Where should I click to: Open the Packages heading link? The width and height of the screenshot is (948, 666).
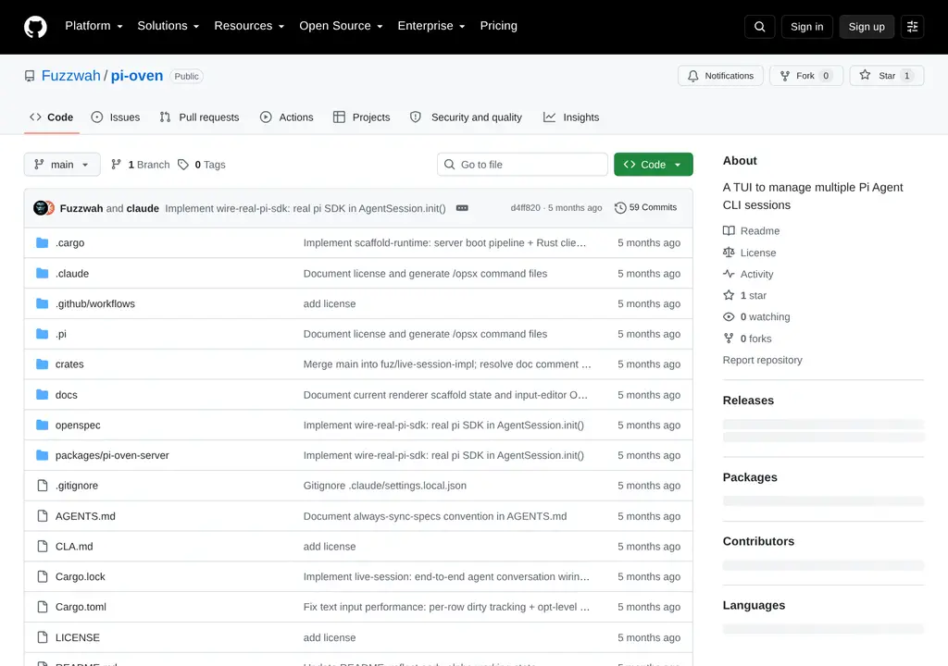(750, 476)
